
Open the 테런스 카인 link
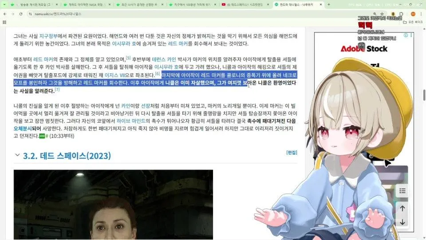tap(164, 59)
